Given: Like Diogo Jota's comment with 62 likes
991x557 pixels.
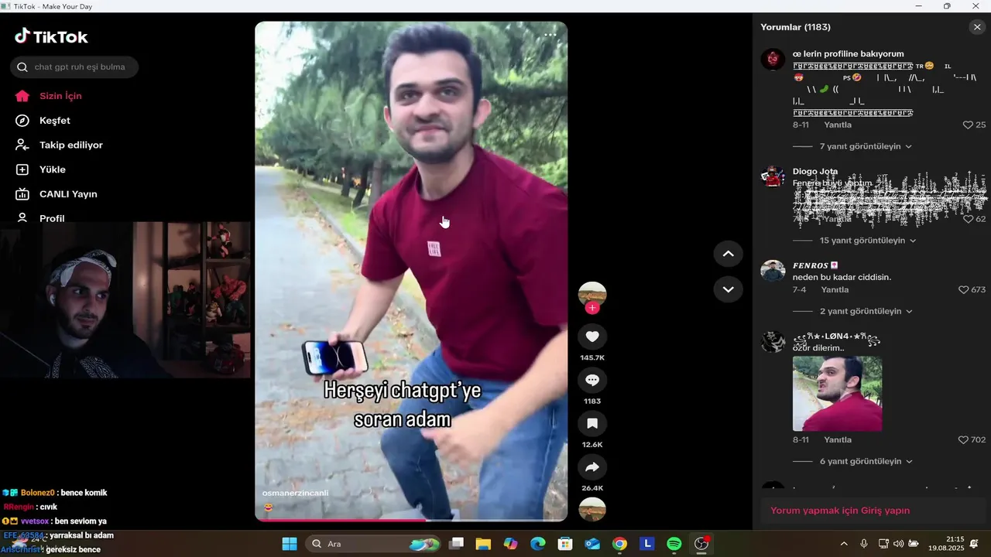Looking at the screenshot, I should point(968,219).
